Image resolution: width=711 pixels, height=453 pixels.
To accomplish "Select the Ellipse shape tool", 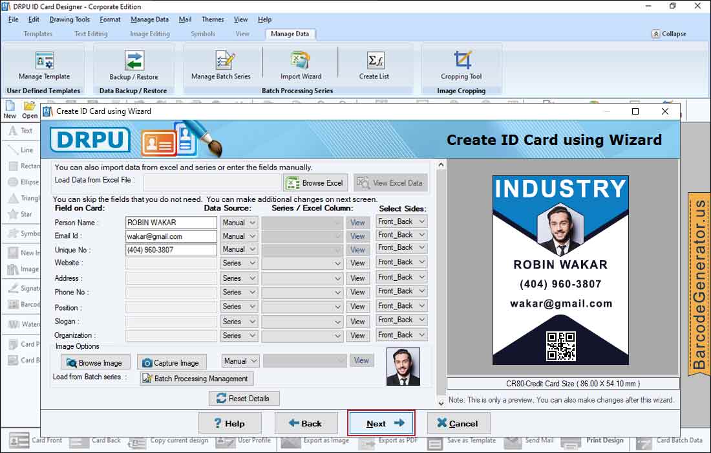I will [23, 182].
